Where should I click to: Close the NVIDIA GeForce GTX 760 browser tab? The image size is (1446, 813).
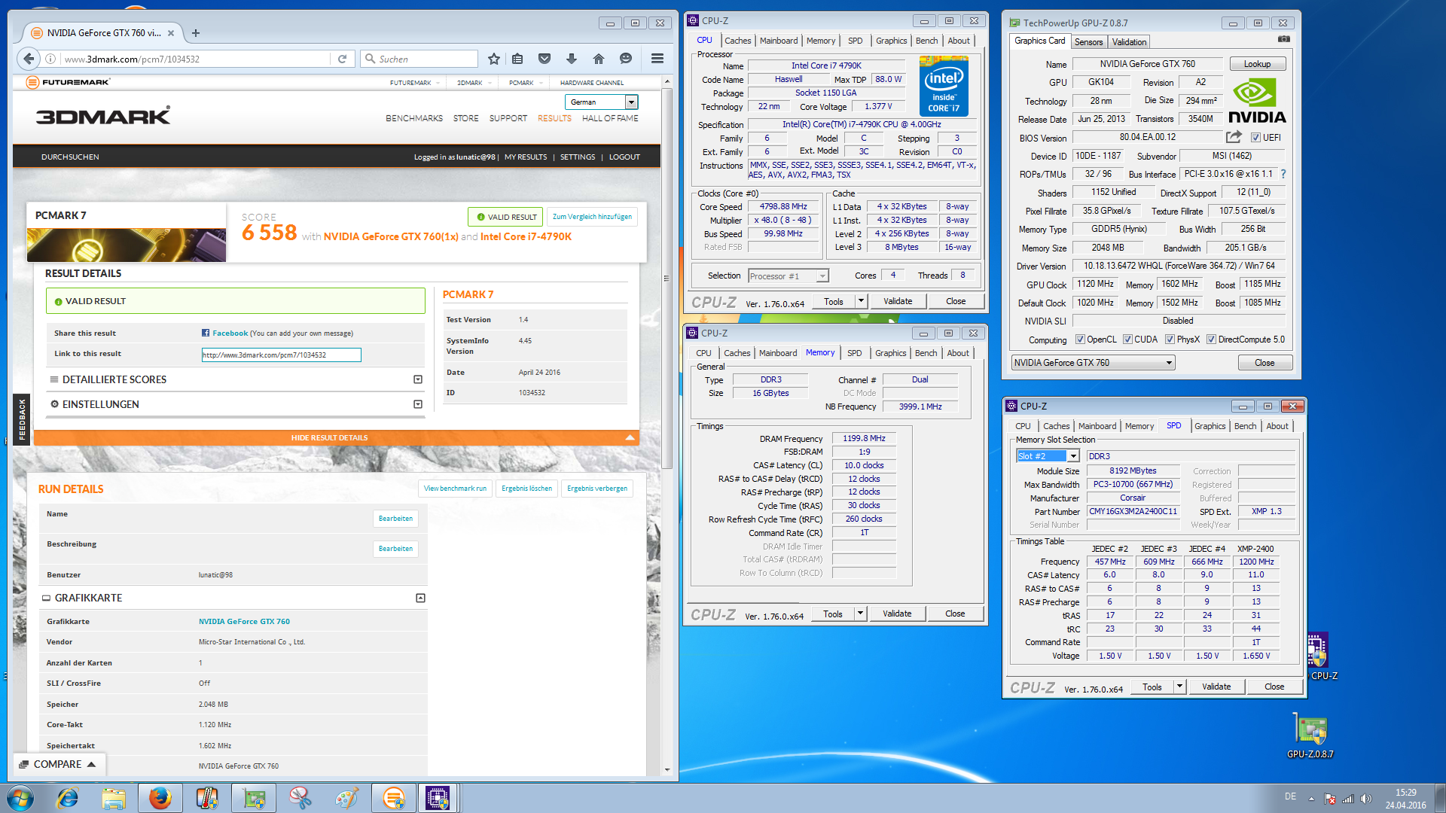pos(171,33)
